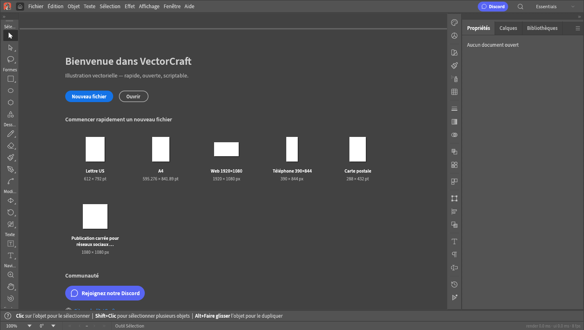Collapse the right panel with double chevron
The width and height of the screenshot is (584, 330).
pyautogui.click(x=579, y=17)
